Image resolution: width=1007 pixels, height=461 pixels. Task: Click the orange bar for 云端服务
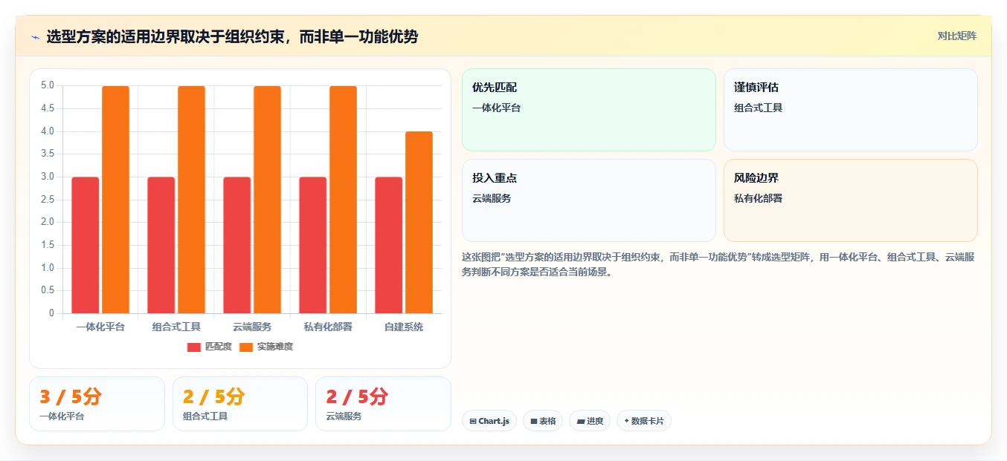tap(267, 200)
